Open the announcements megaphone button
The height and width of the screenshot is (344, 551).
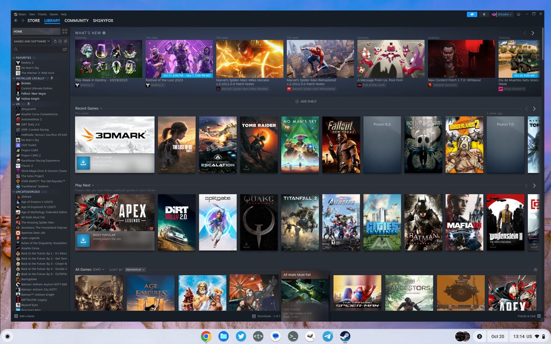[x=472, y=14]
